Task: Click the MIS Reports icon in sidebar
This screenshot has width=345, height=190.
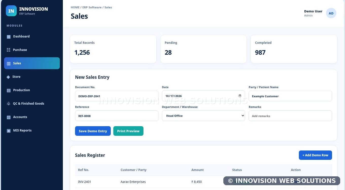Action: click(x=9, y=130)
